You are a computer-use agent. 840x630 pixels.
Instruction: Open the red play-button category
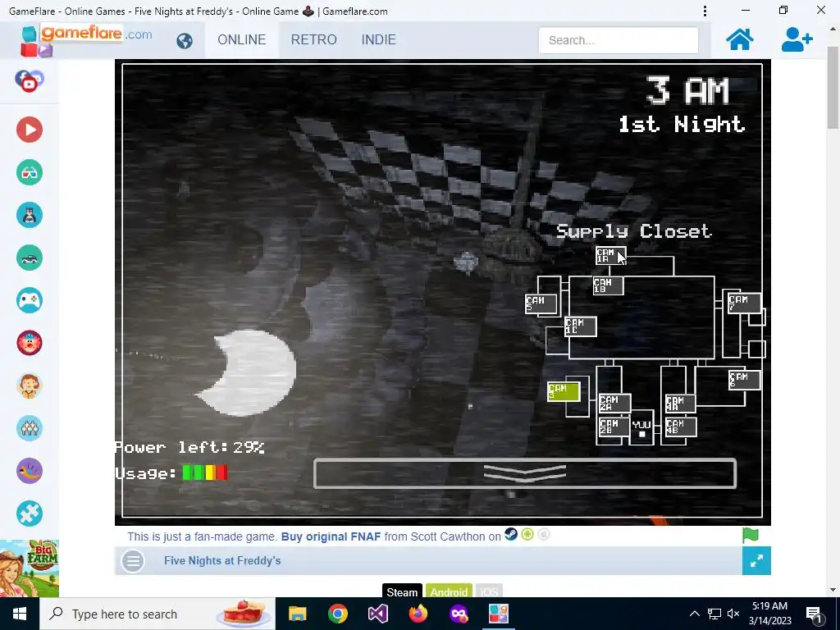coord(30,130)
